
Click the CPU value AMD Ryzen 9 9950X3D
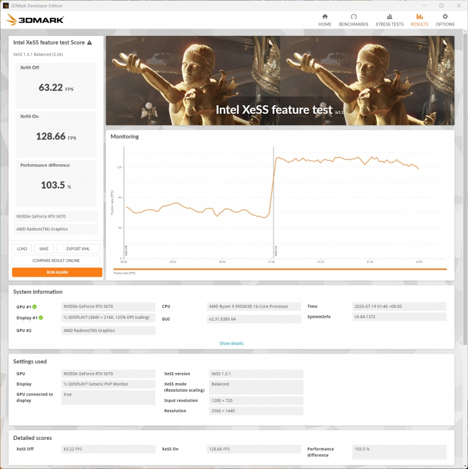click(253, 307)
